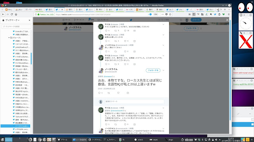Like the IQ score tweet by サイ太
Image resolution: width=254 pixels, height=142 pixels.
(x=125, y=64)
